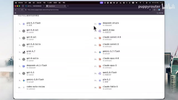178x100 pixels.
Task: Open the 文件 menu in menu bar
Action: click(x=26, y=2)
